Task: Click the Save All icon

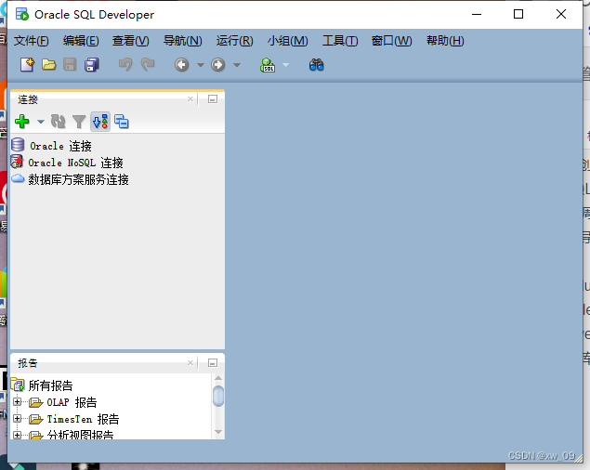Action: [x=91, y=65]
